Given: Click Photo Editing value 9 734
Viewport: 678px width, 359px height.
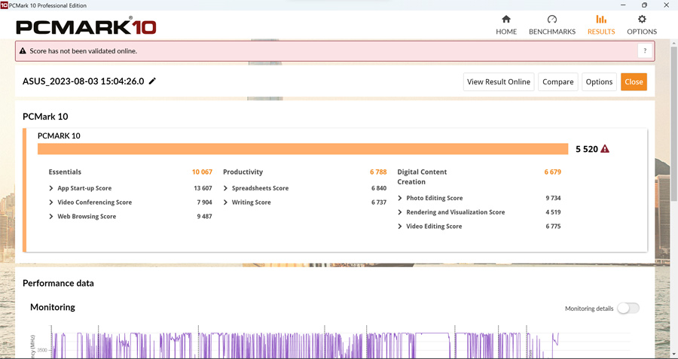Looking at the screenshot, I should click(x=553, y=198).
